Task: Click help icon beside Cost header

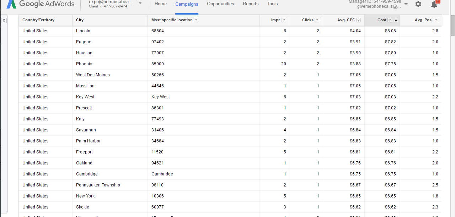Action: click(x=390, y=20)
